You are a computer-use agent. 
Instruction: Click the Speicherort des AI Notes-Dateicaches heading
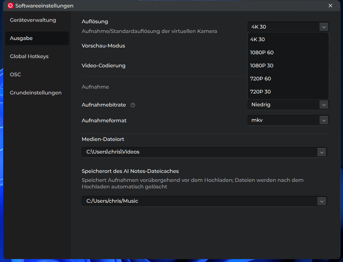130,171
